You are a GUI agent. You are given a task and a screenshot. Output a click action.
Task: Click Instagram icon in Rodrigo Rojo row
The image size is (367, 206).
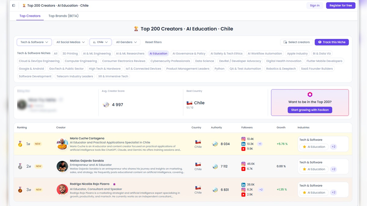(x=243, y=190)
